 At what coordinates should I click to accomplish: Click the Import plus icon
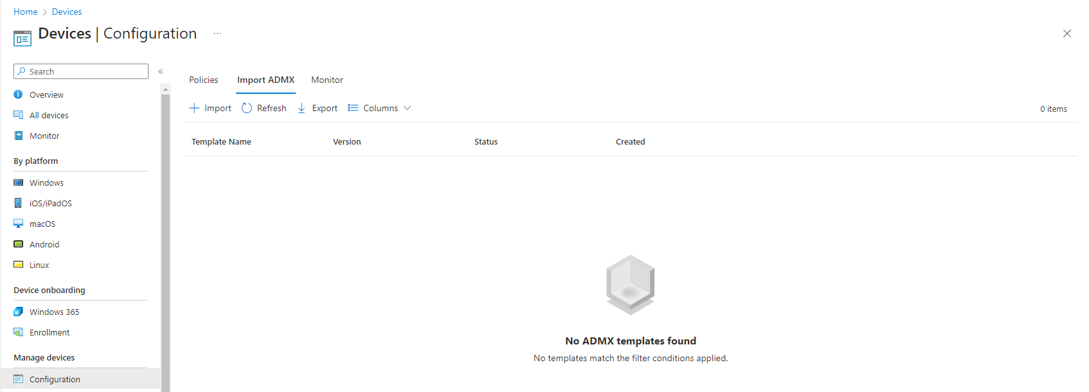coord(194,108)
